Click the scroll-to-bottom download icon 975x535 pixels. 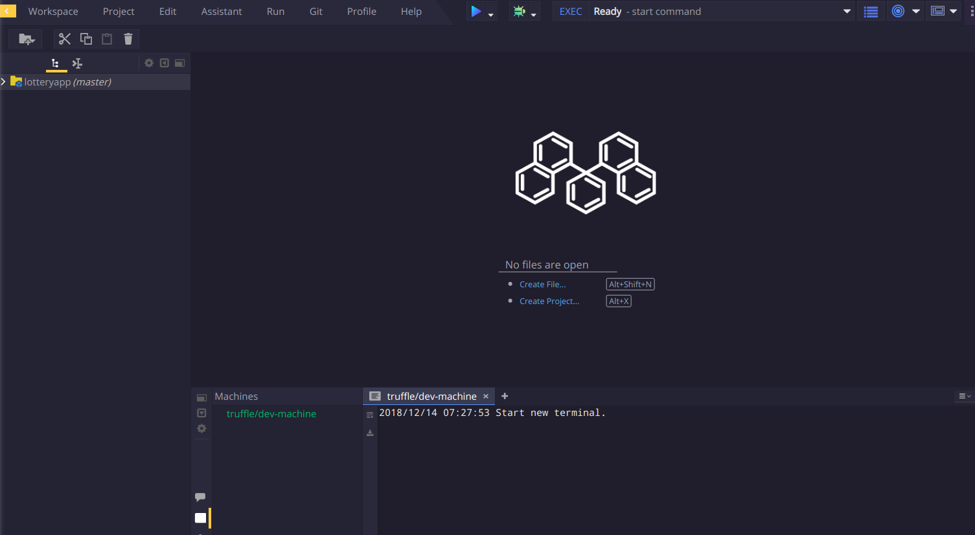[x=370, y=433]
